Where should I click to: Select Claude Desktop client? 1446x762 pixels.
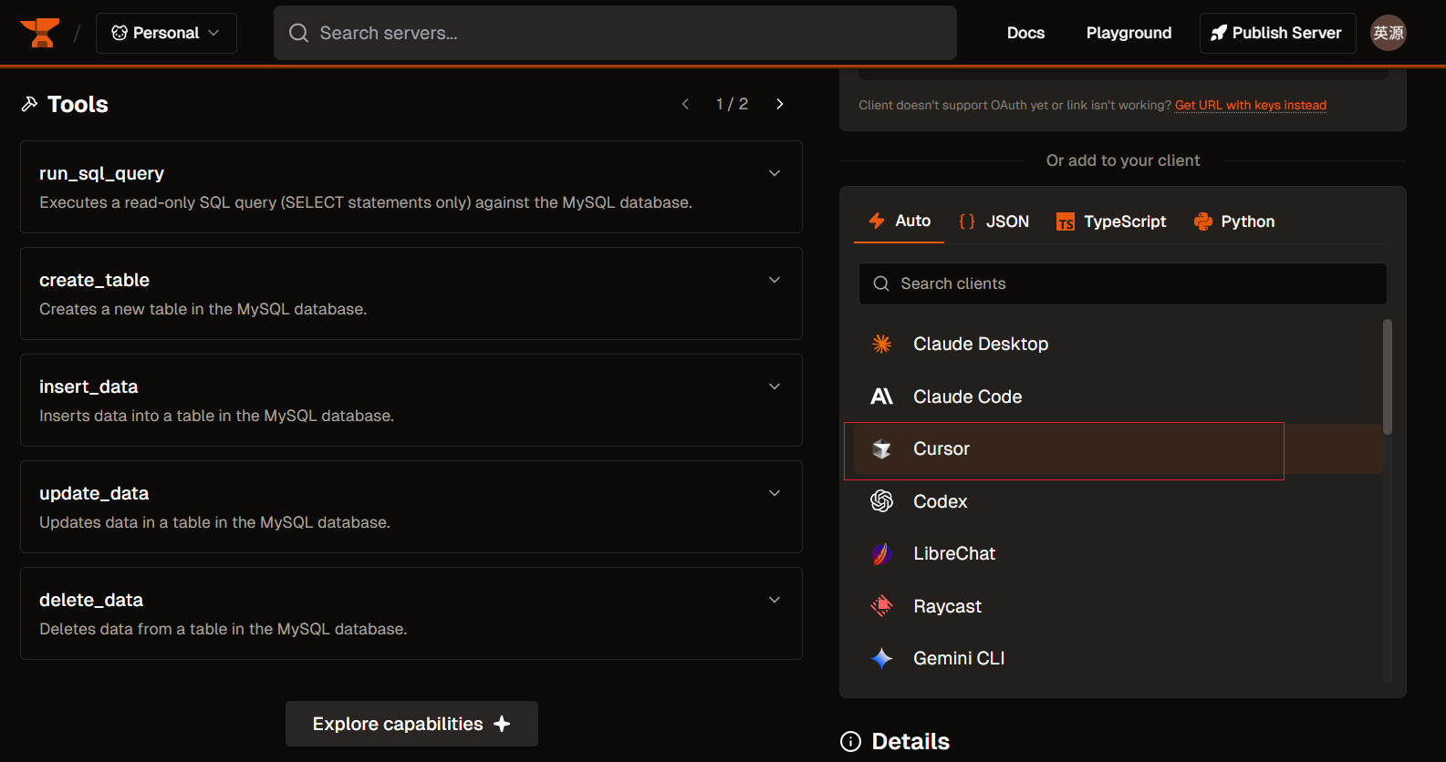(x=1118, y=344)
